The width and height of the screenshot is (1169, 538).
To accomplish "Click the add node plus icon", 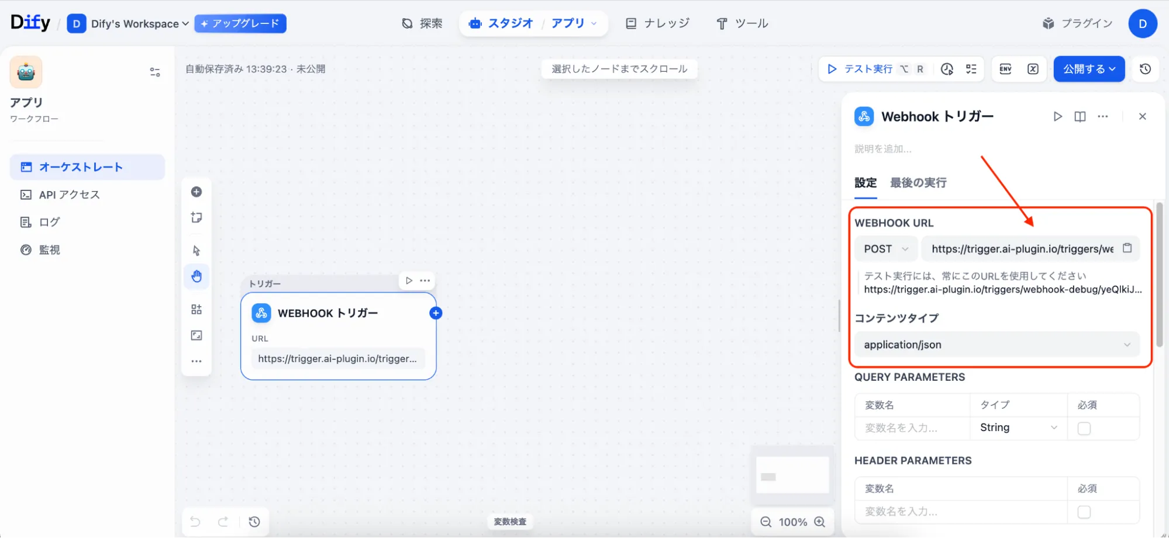I will tap(196, 192).
